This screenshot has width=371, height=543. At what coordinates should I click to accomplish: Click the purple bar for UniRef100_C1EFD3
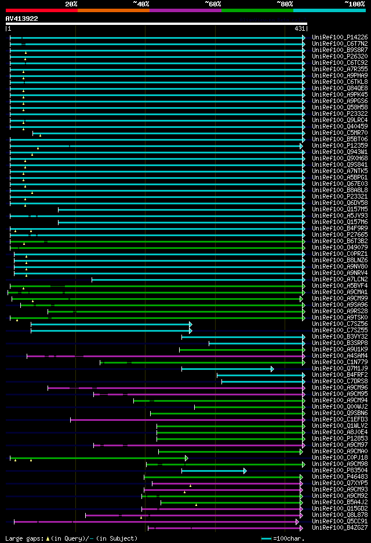pos(188,420)
